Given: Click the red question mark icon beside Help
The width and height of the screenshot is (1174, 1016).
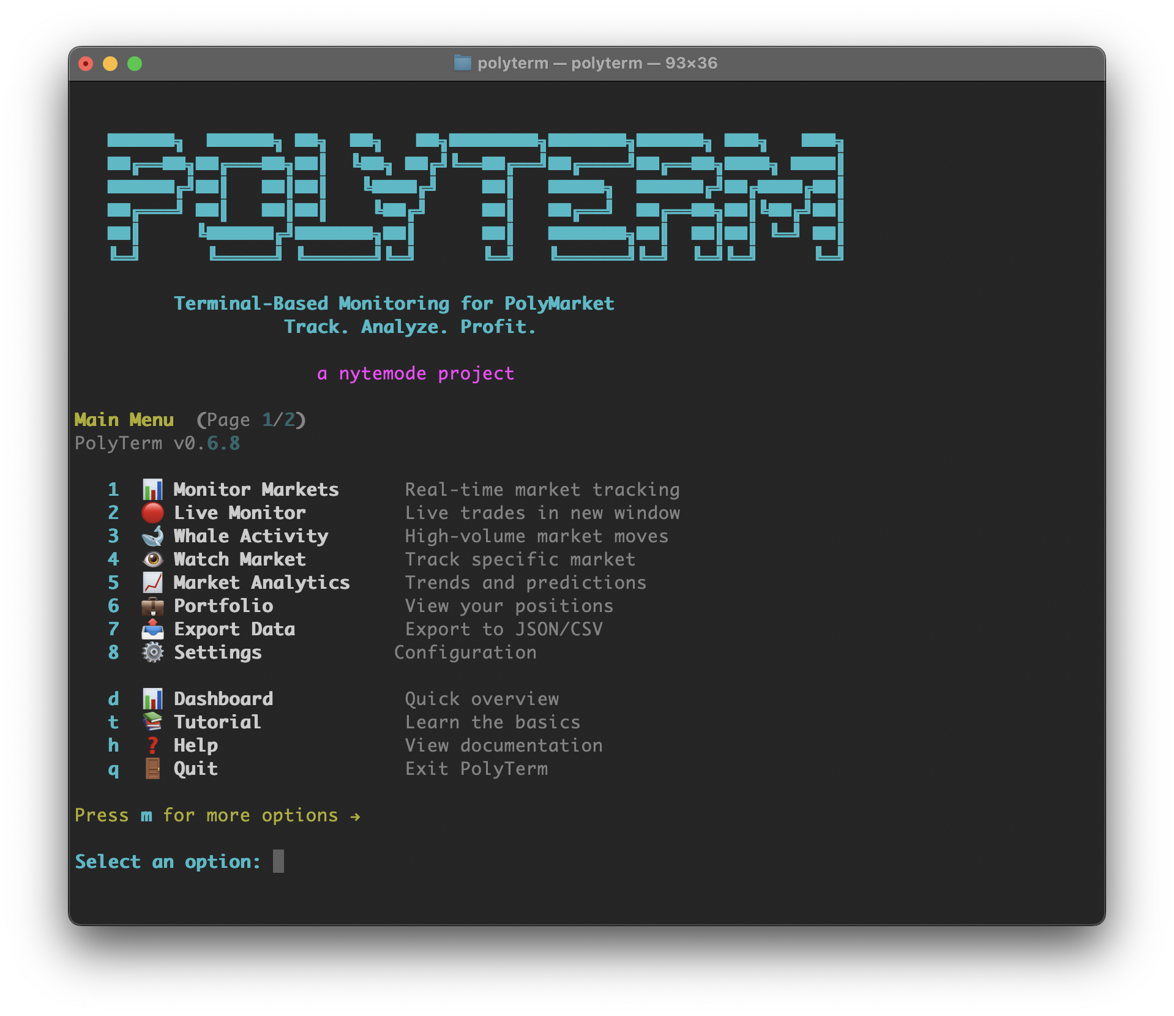Looking at the screenshot, I should (152, 745).
